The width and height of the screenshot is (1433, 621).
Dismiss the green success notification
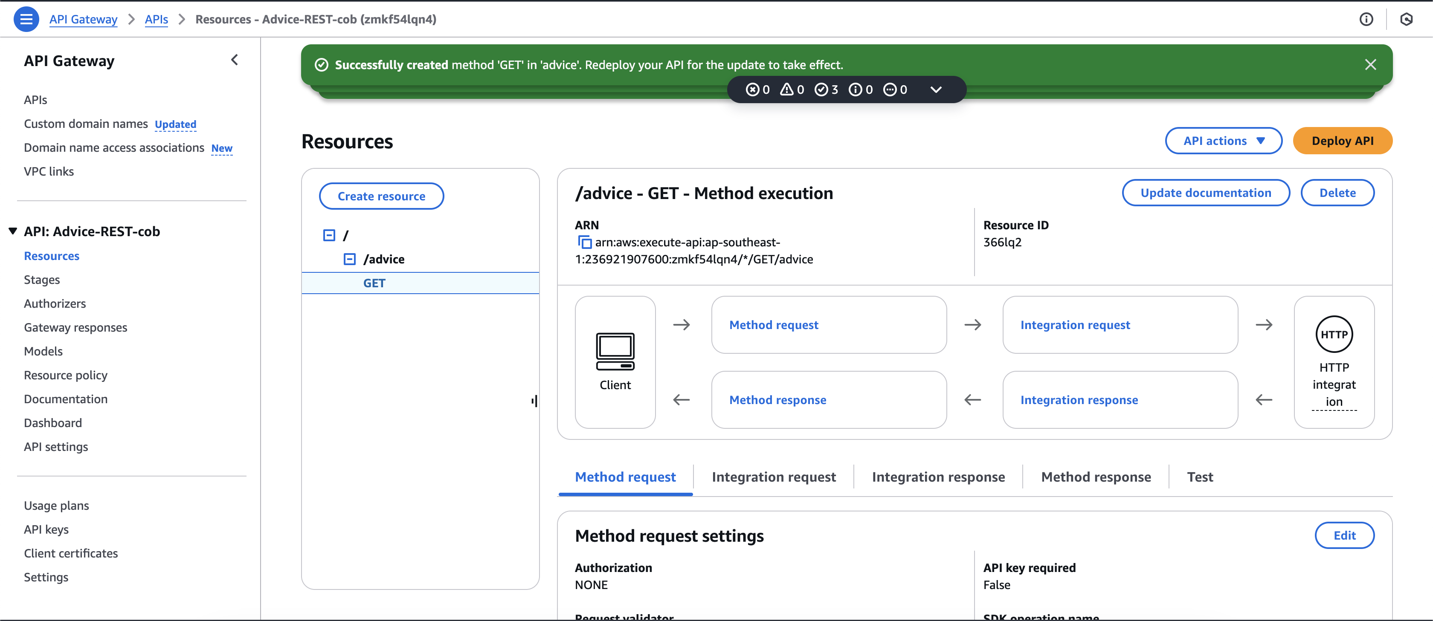point(1370,65)
